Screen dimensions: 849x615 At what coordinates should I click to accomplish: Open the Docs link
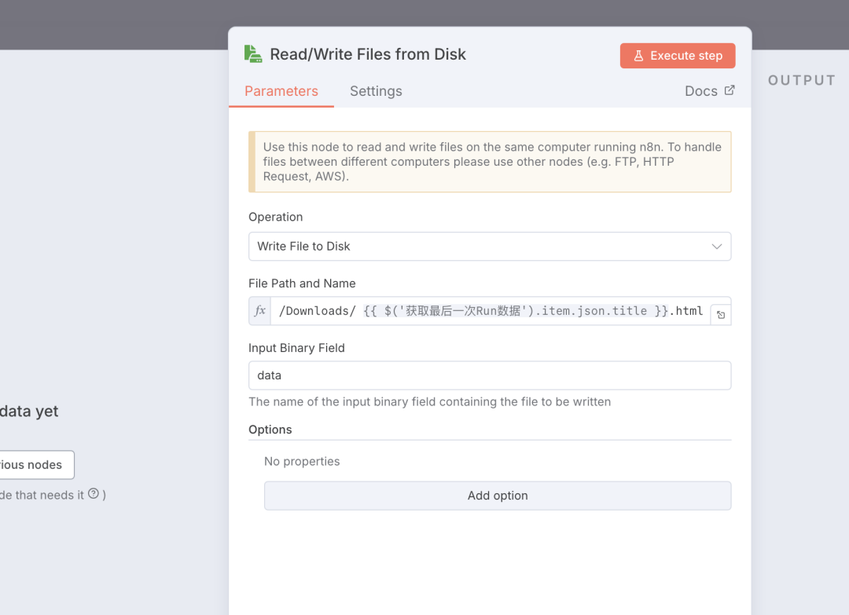pyautogui.click(x=700, y=90)
